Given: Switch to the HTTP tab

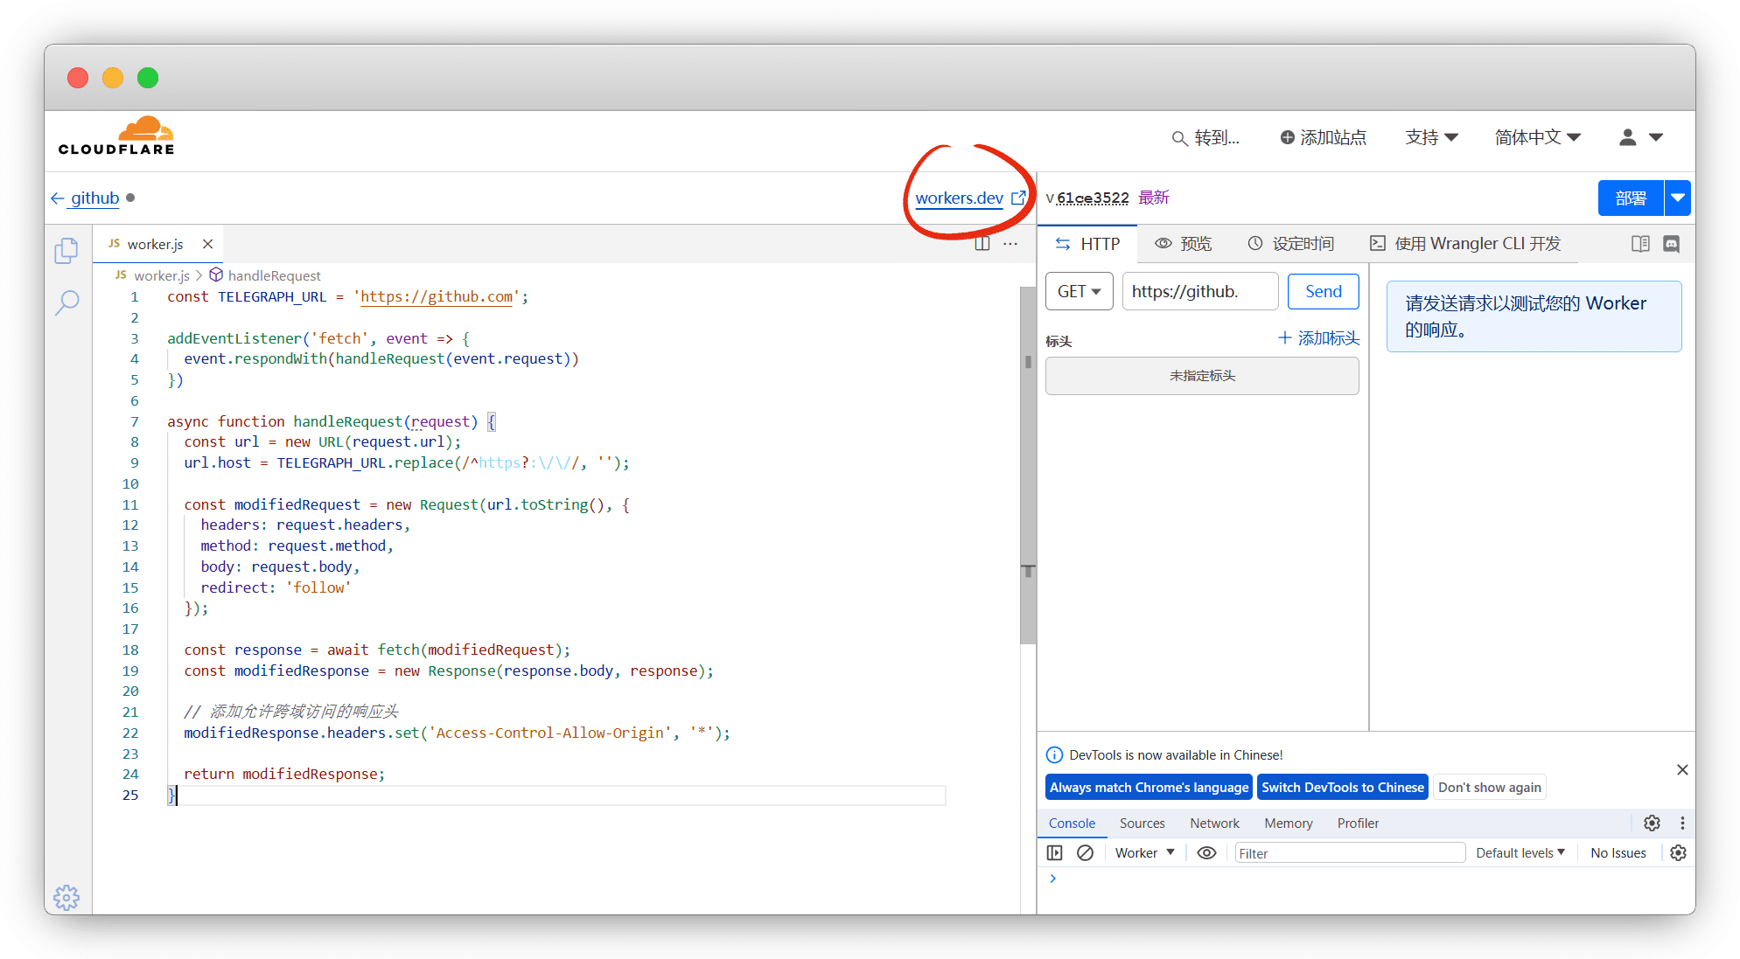Looking at the screenshot, I should pyautogui.click(x=1087, y=244).
